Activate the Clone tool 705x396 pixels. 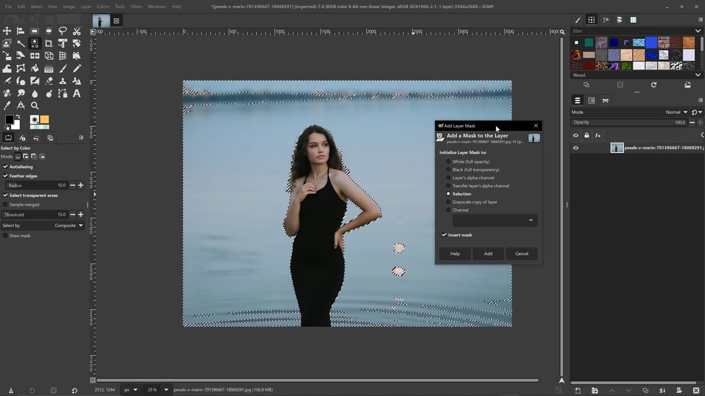tap(62, 80)
